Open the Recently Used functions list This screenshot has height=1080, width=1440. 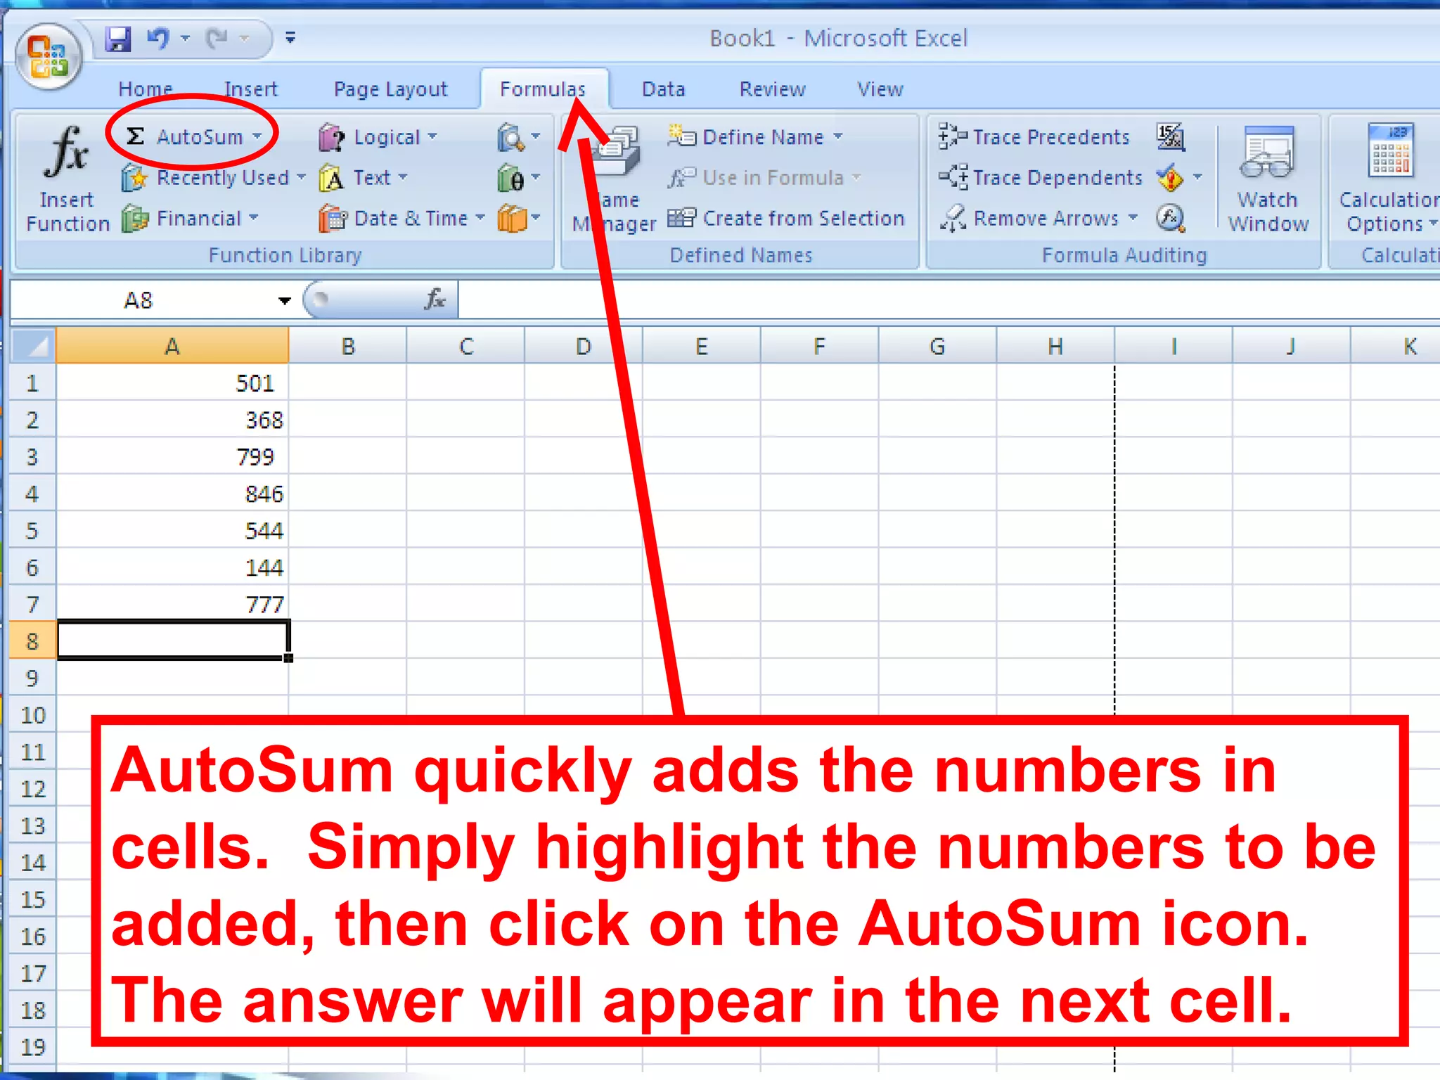click(x=214, y=178)
